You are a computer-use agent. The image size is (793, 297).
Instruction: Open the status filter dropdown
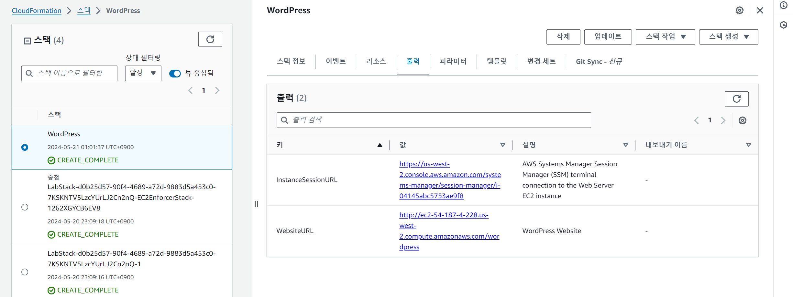(143, 73)
